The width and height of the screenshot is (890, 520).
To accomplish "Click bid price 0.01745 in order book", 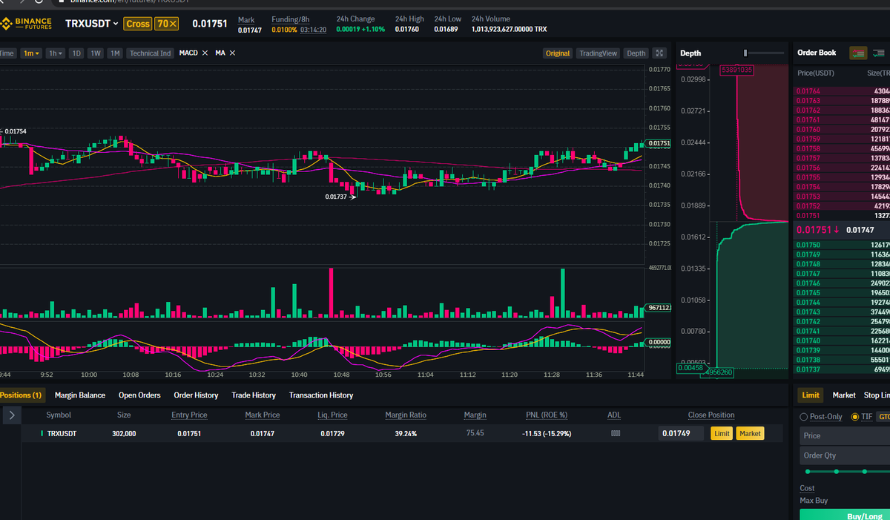I will [808, 292].
